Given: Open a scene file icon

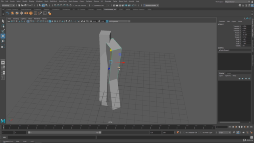Looking at the screenshot, I should 22,5.
